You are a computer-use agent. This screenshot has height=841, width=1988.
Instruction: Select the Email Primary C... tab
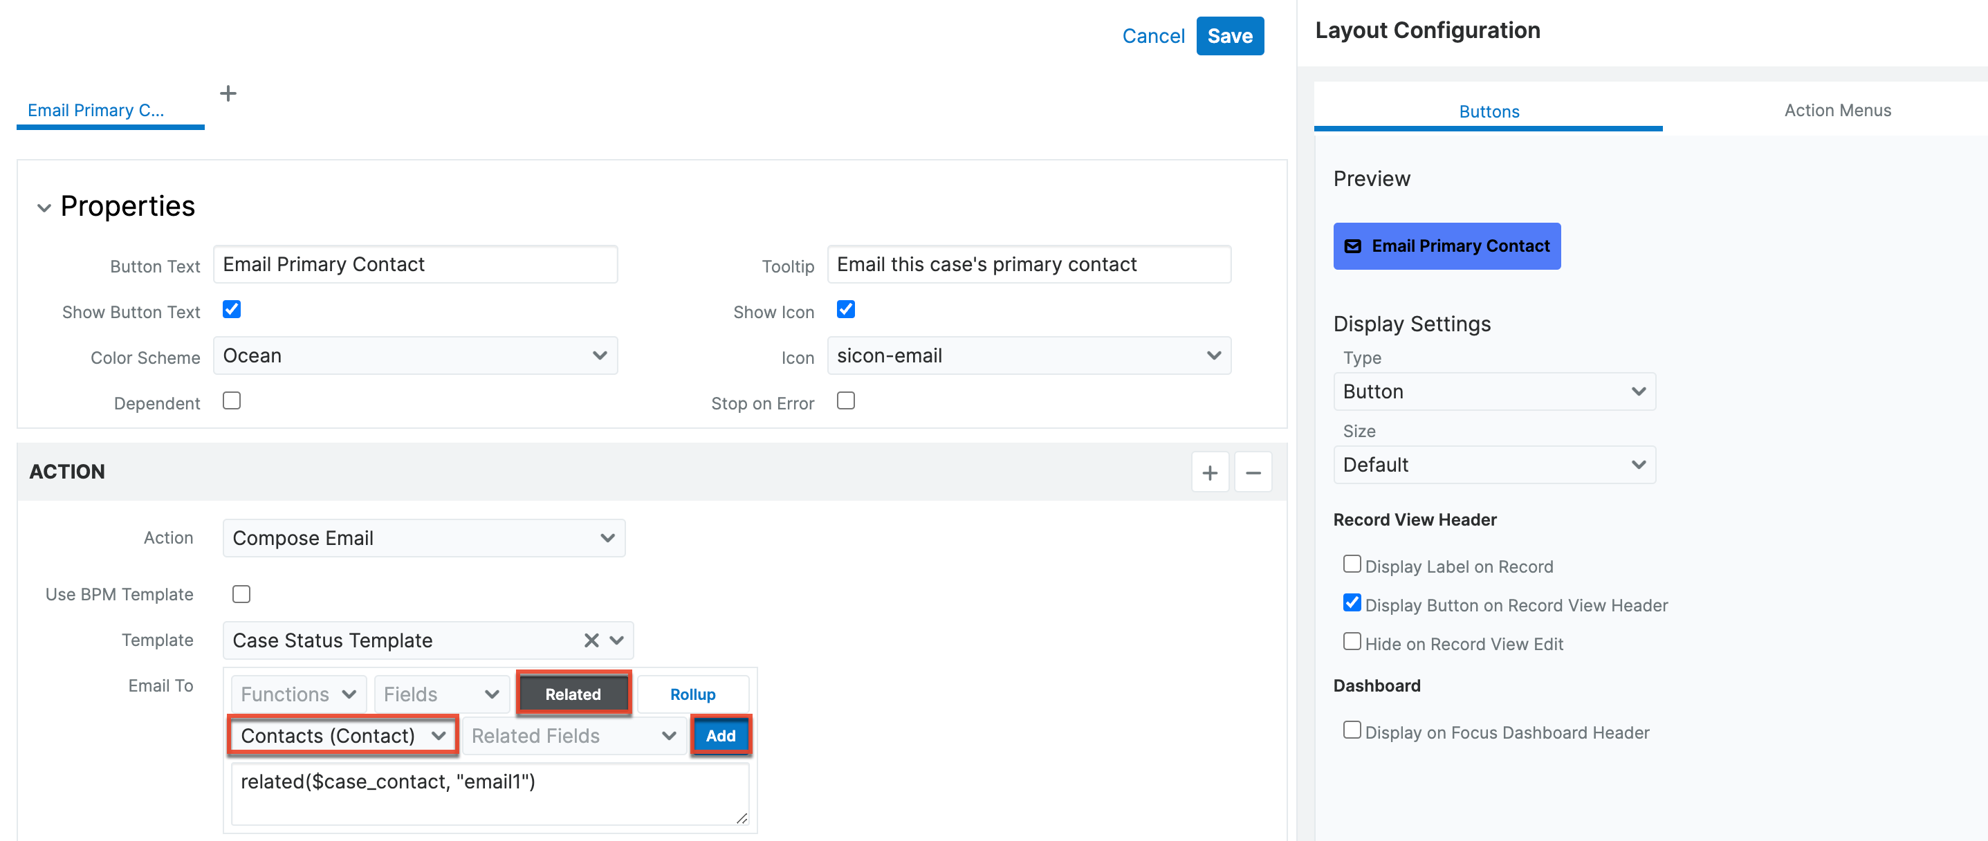tap(95, 111)
